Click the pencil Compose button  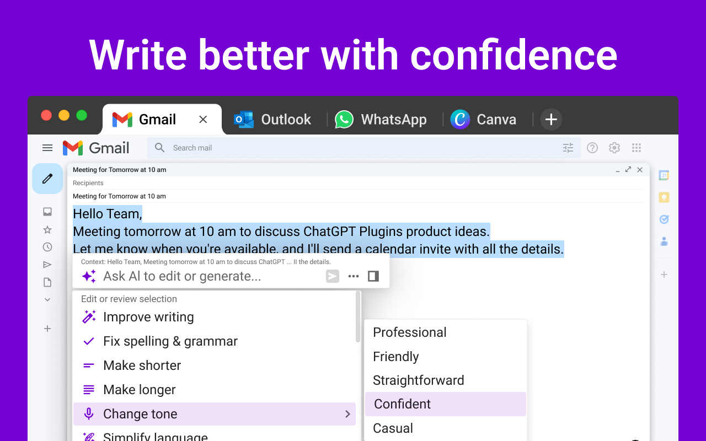(x=47, y=179)
